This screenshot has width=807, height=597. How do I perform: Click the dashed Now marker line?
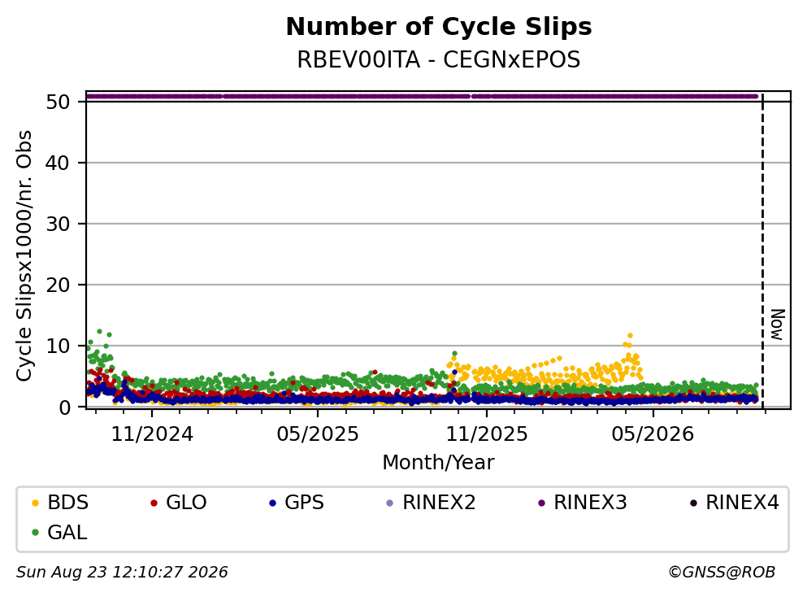tap(762, 251)
